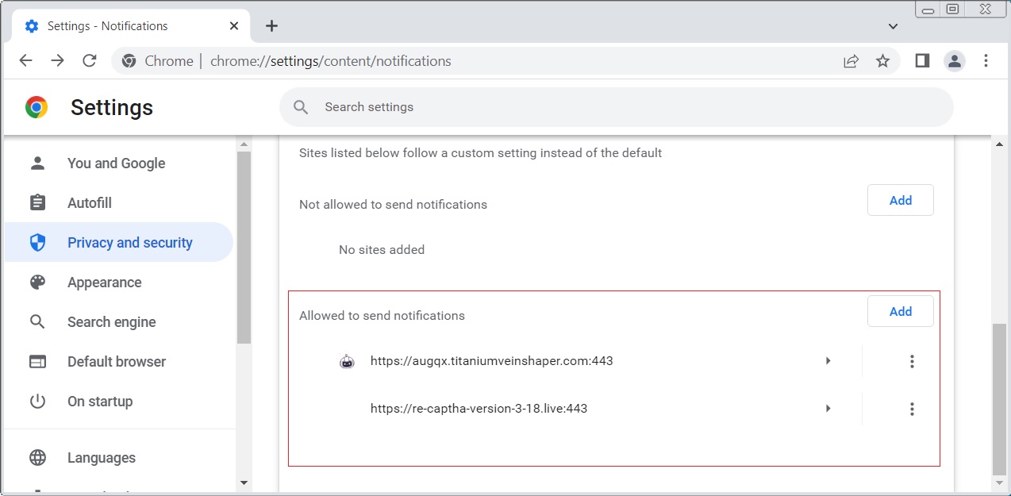Select https://augqx.titaniumveinshaper.com:443 entry text

[x=491, y=361]
